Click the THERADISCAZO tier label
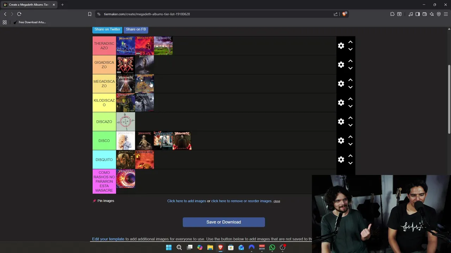The height and width of the screenshot is (253, 451). point(104,46)
